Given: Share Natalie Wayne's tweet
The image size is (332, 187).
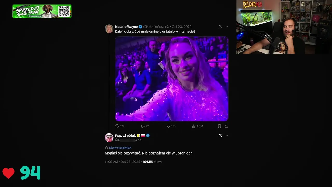Looking at the screenshot, I should click(x=226, y=126).
